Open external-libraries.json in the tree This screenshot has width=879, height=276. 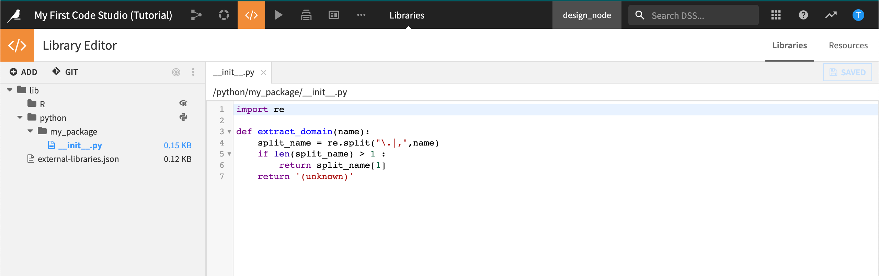[78, 159]
